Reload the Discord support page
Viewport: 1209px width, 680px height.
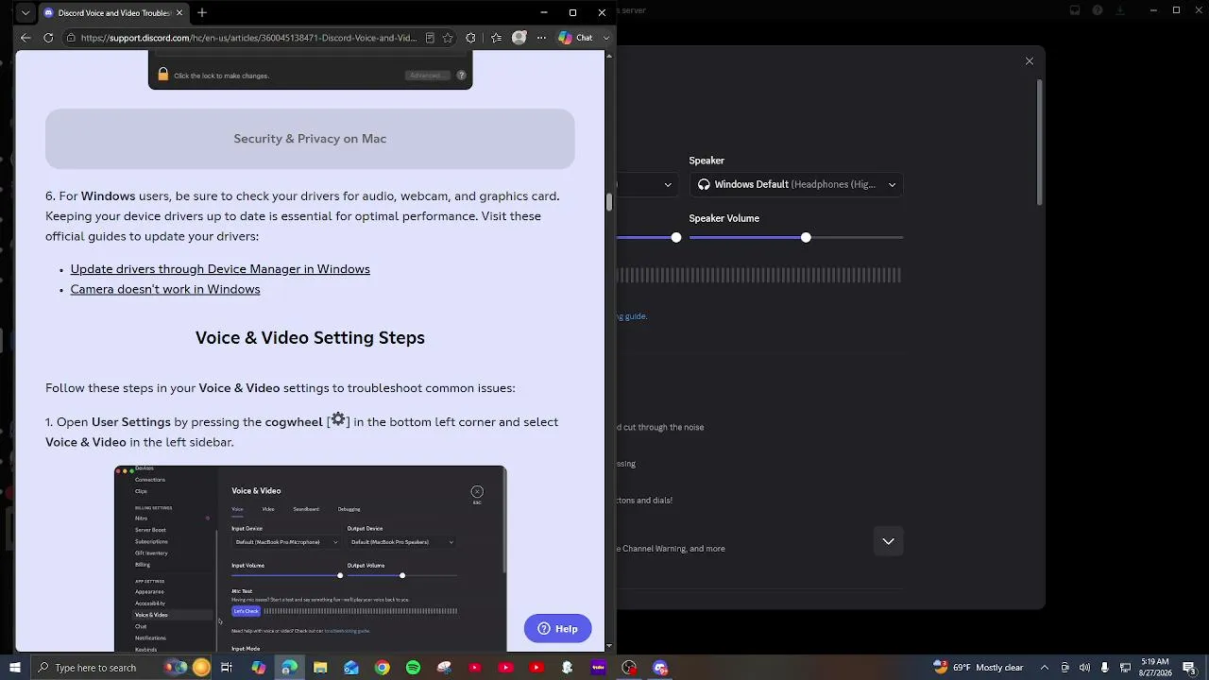point(49,38)
